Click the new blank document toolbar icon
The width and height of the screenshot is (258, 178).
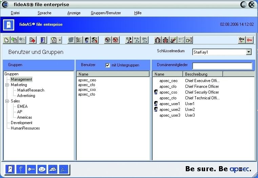(6, 40)
